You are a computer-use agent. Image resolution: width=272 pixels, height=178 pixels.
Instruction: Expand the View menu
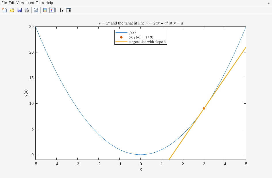click(x=20, y=3)
